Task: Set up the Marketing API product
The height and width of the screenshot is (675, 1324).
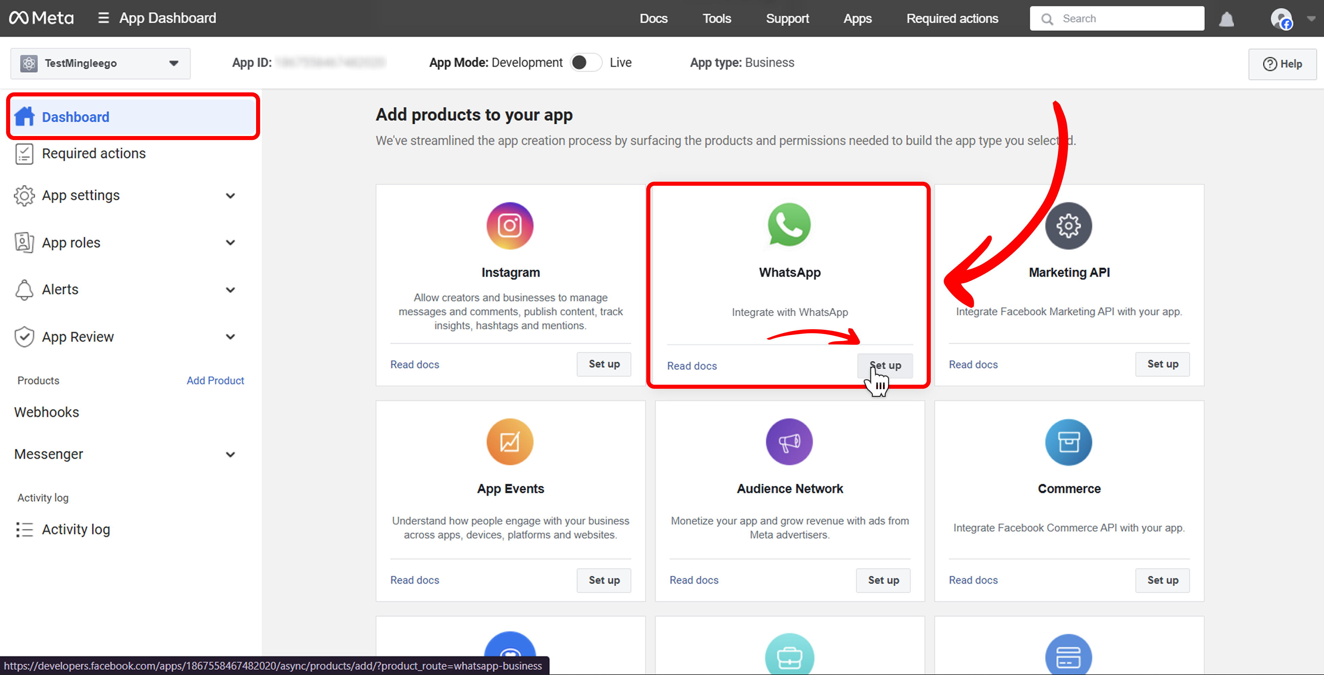Action: pos(1162,364)
